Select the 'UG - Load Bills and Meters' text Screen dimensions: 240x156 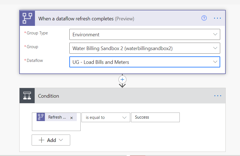[x=101, y=62]
